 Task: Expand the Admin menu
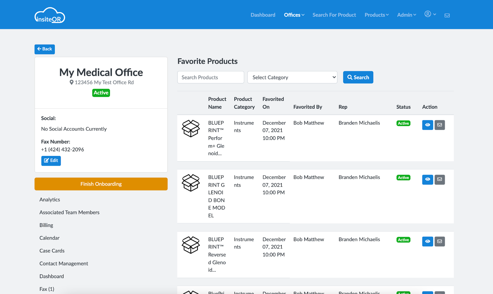coord(406,15)
